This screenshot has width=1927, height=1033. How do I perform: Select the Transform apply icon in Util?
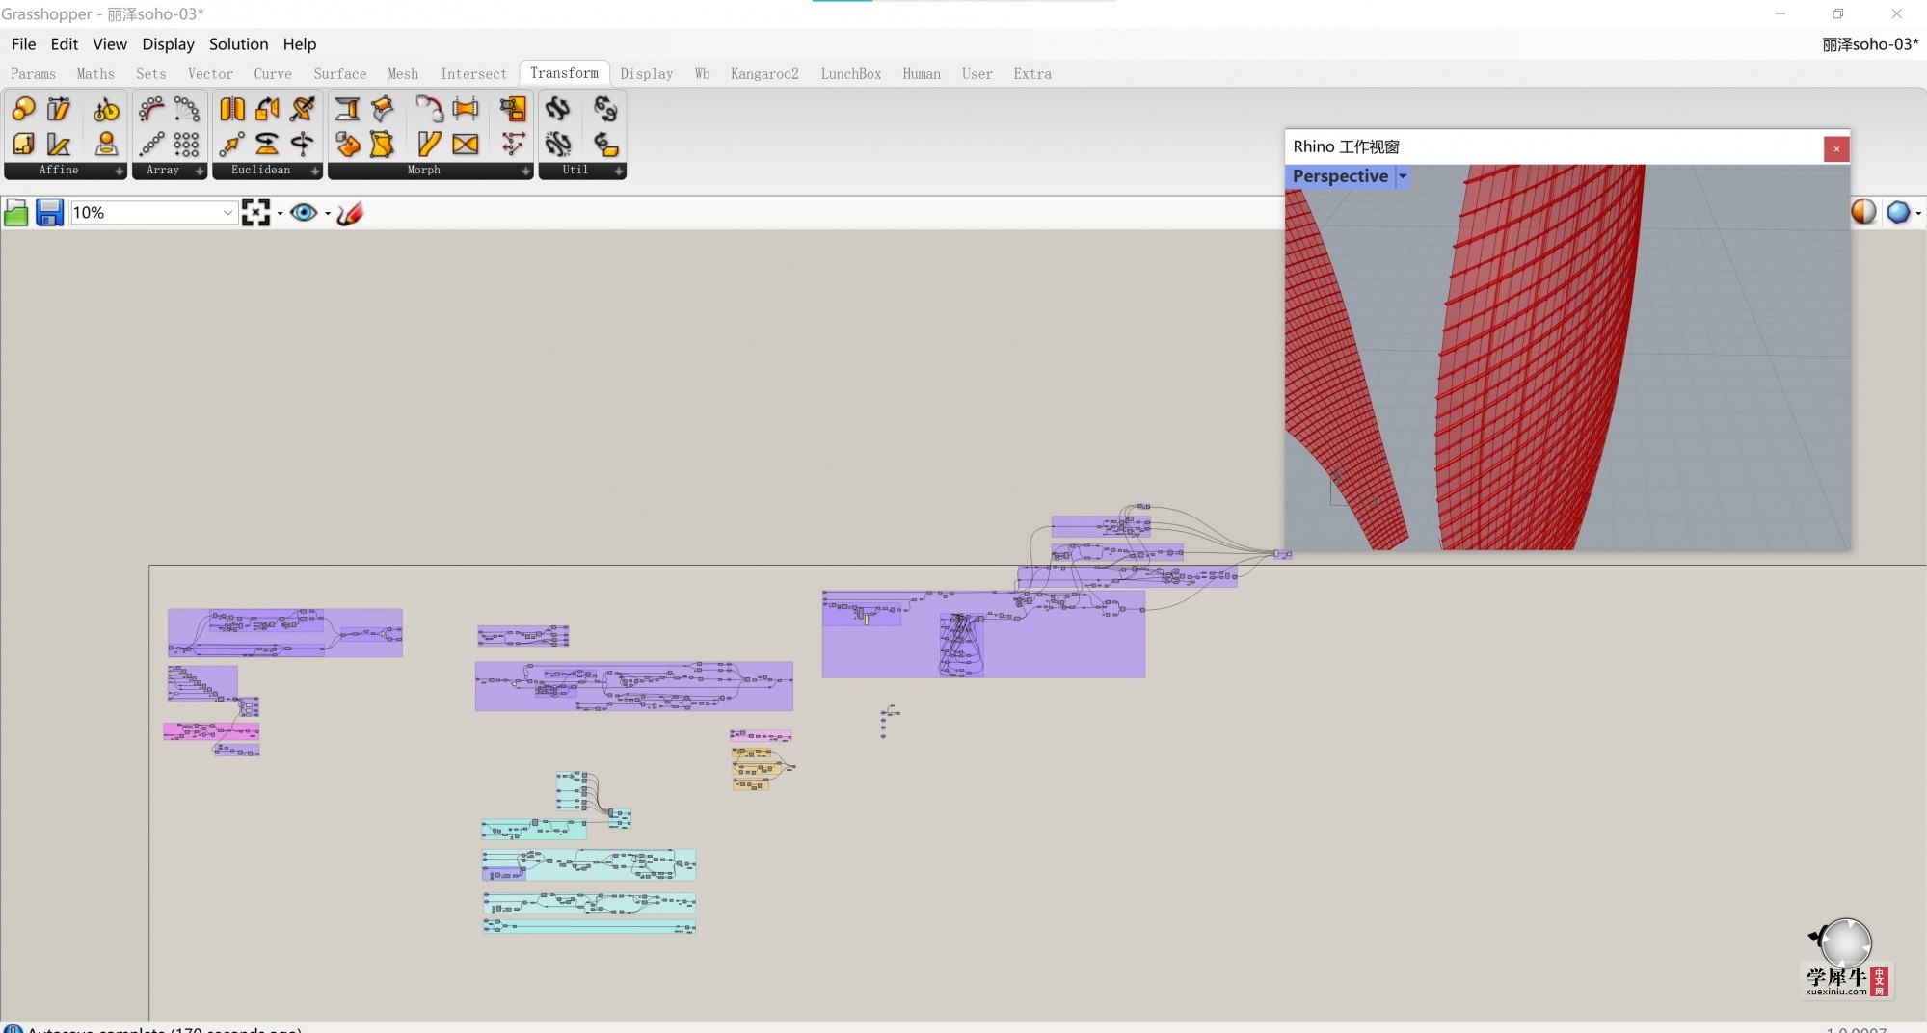(x=604, y=145)
